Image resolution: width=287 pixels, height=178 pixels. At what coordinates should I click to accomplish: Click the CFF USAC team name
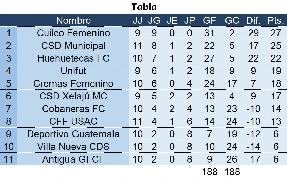73,121
